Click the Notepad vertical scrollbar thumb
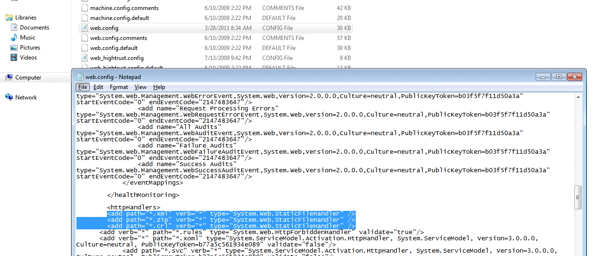The width and height of the screenshot is (605, 256). tap(578, 197)
